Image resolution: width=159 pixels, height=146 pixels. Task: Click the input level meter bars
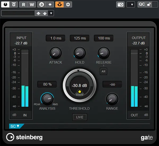pos(25,78)
